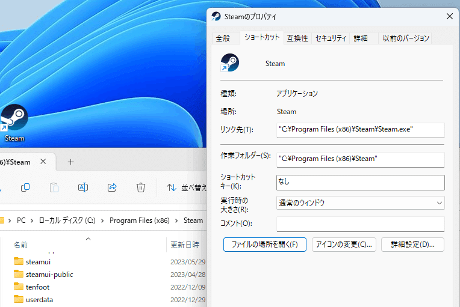Click date 2023/05/29 of steamui
The image size is (460, 307).
click(188, 261)
